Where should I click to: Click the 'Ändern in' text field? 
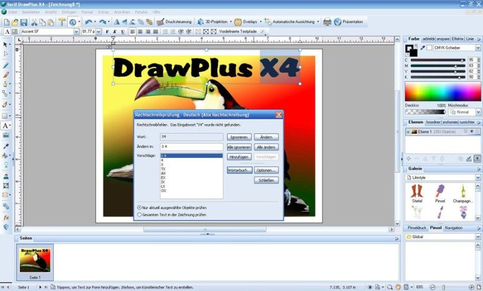191,146
